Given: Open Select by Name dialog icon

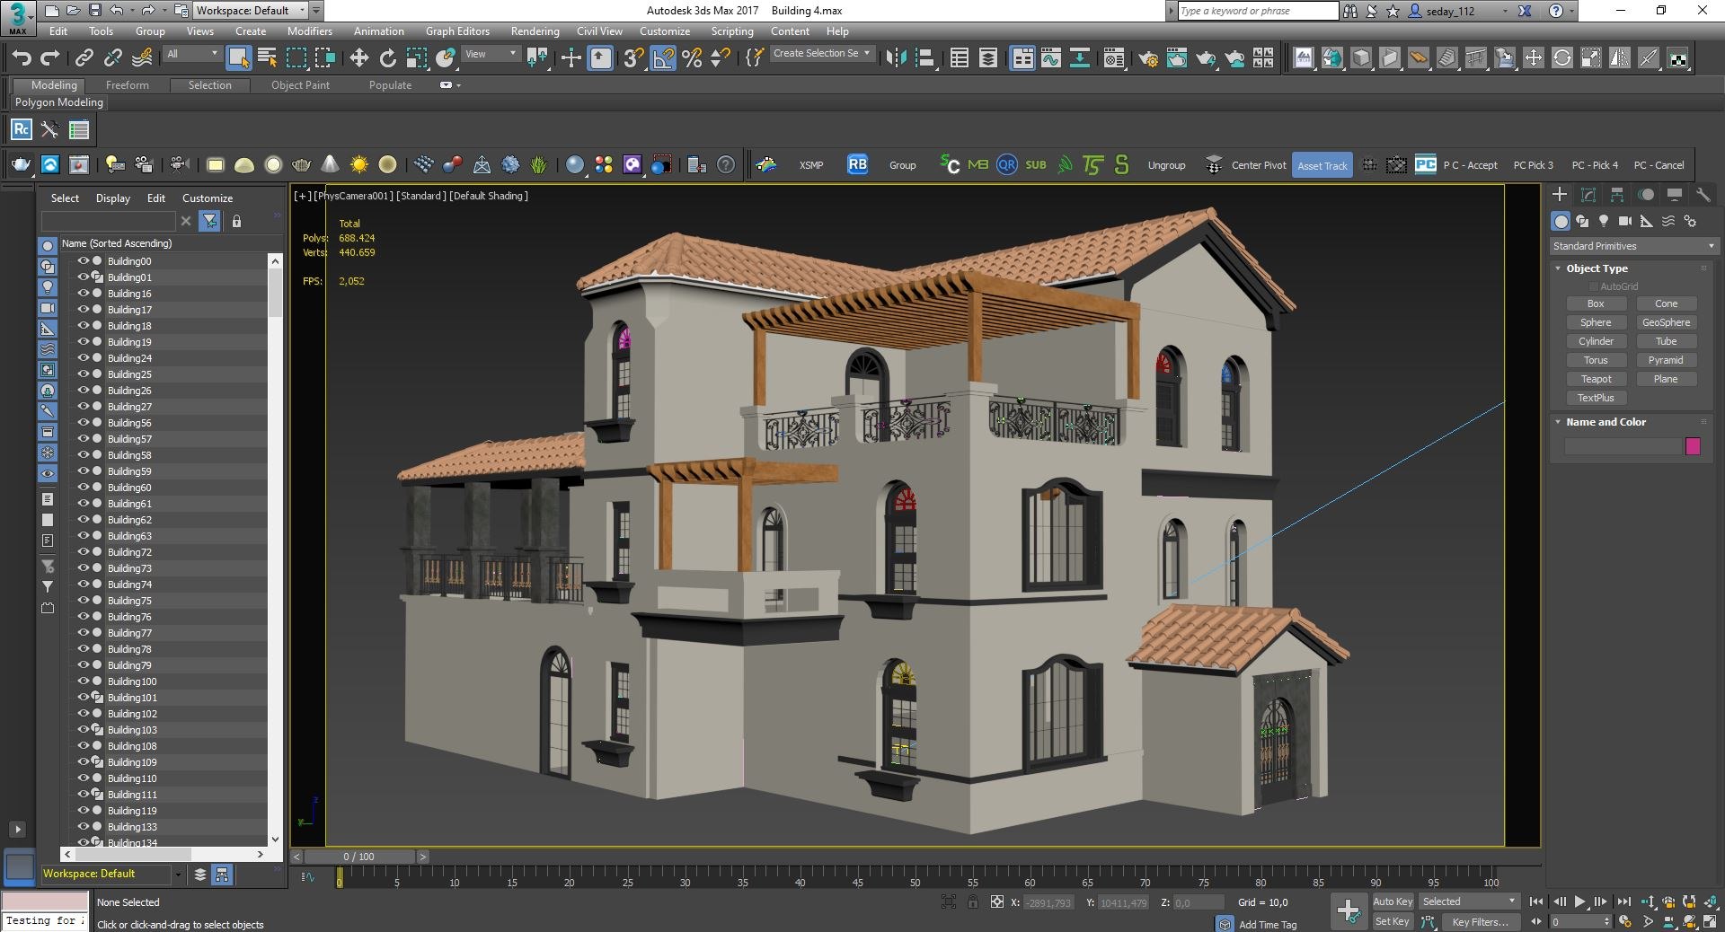Looking at the screenshot, I should (267, 58).
